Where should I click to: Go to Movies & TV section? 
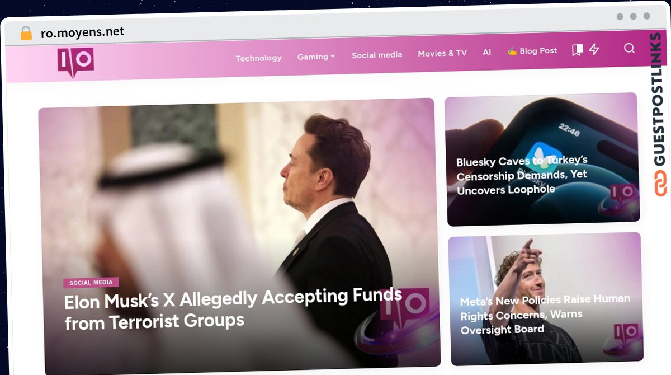[442, 53]
